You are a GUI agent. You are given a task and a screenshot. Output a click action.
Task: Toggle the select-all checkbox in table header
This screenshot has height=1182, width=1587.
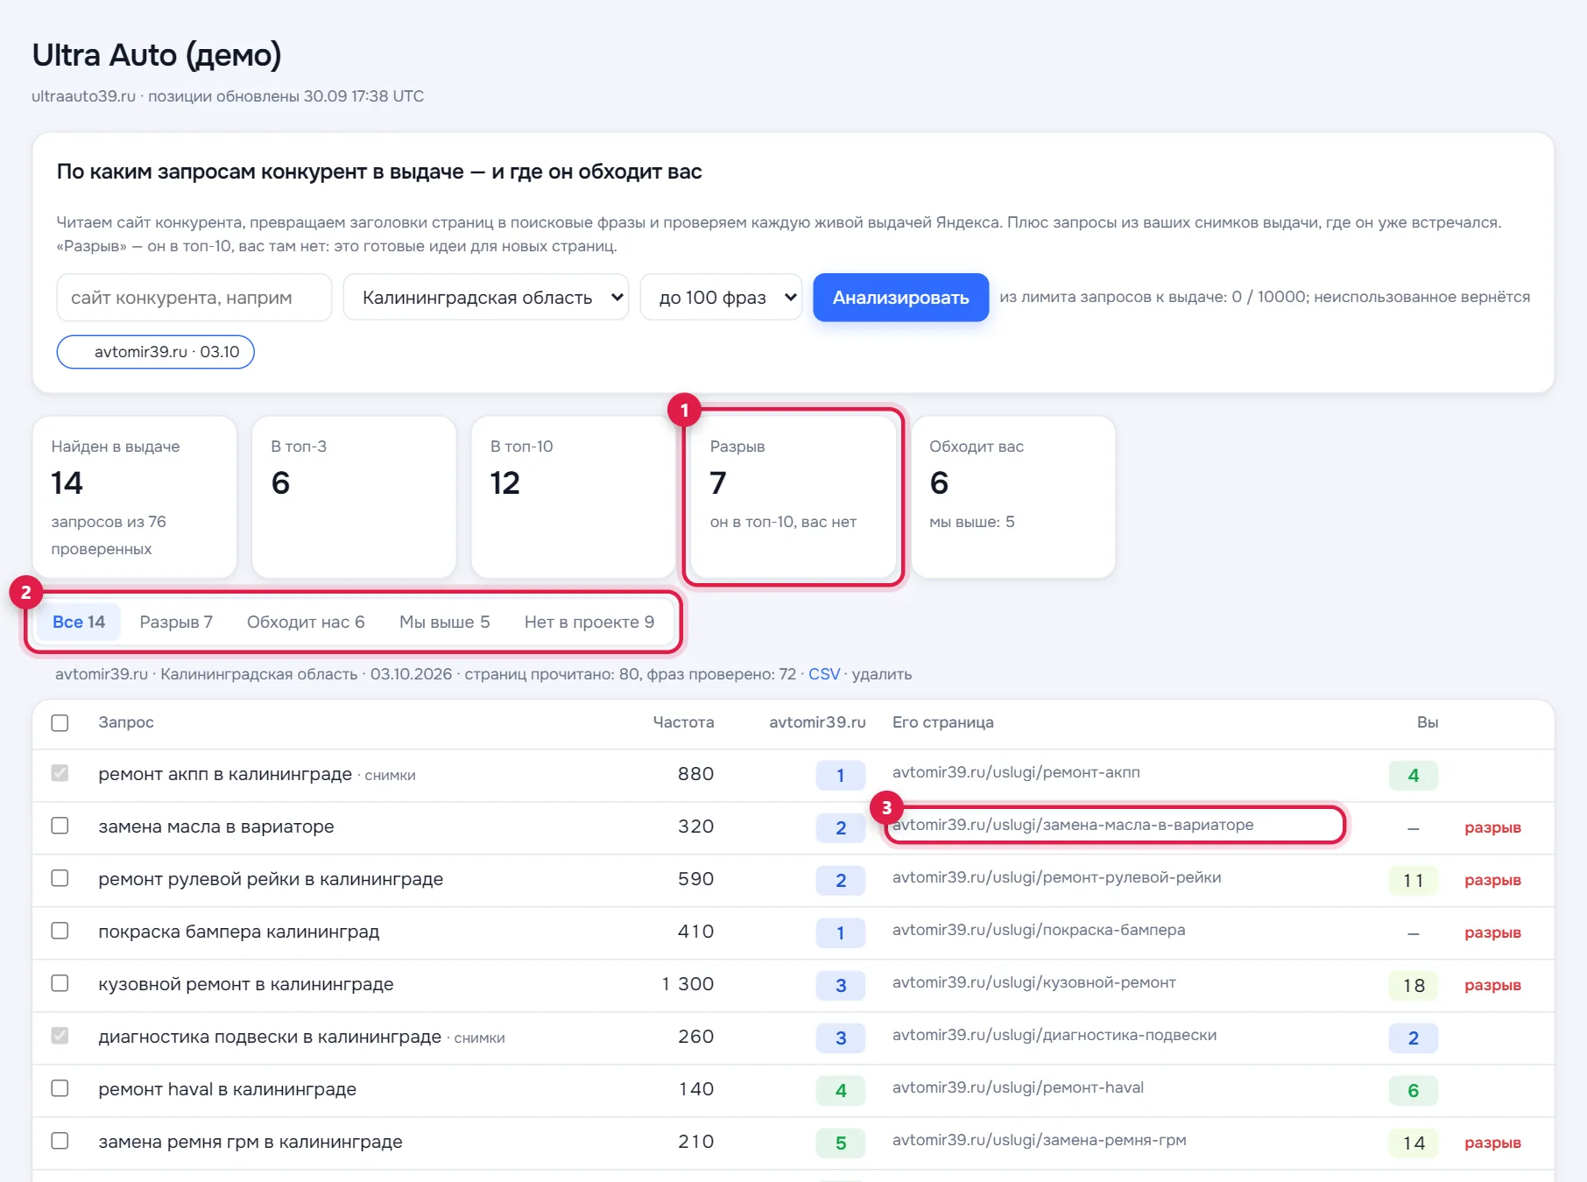point(60,722)
